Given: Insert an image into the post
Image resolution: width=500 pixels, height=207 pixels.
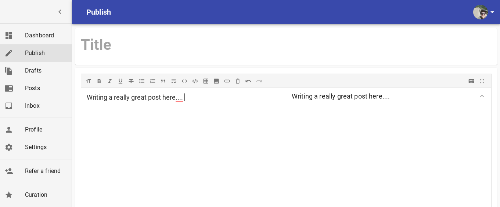Looking at the screenshot, I should coord(216,81).
